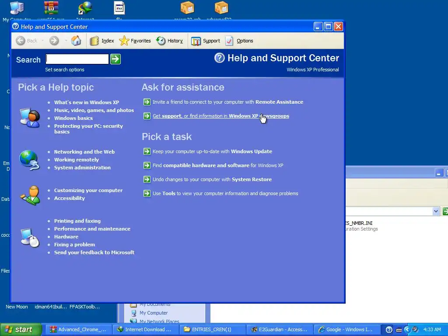448x336 pixels.
Task: Click green arrow beside Windows XP newsgroups
Action: tap(147, 116)
